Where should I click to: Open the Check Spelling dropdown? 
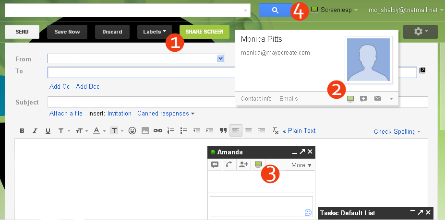[397, 131]
